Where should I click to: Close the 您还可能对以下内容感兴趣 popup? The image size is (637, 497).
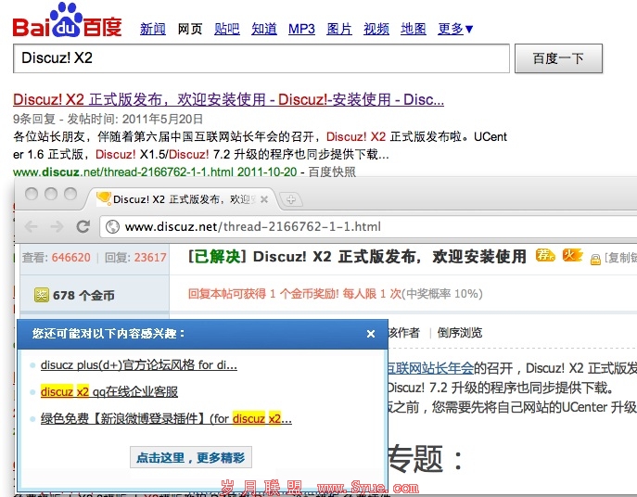pos(371,334)
